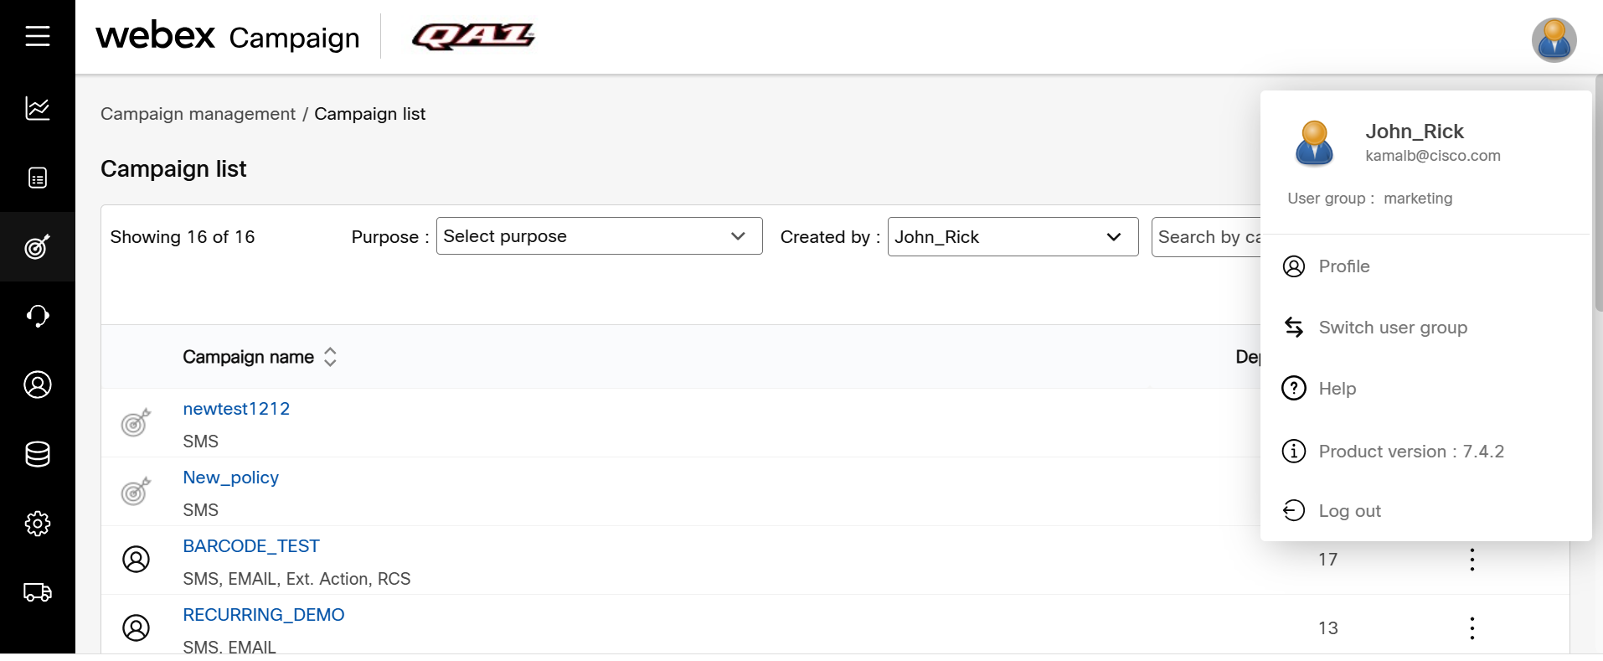Open the hamburger navigation menu
This screenshot has height=661, width=1603.
pyautogui.click(x=38, y=36)
